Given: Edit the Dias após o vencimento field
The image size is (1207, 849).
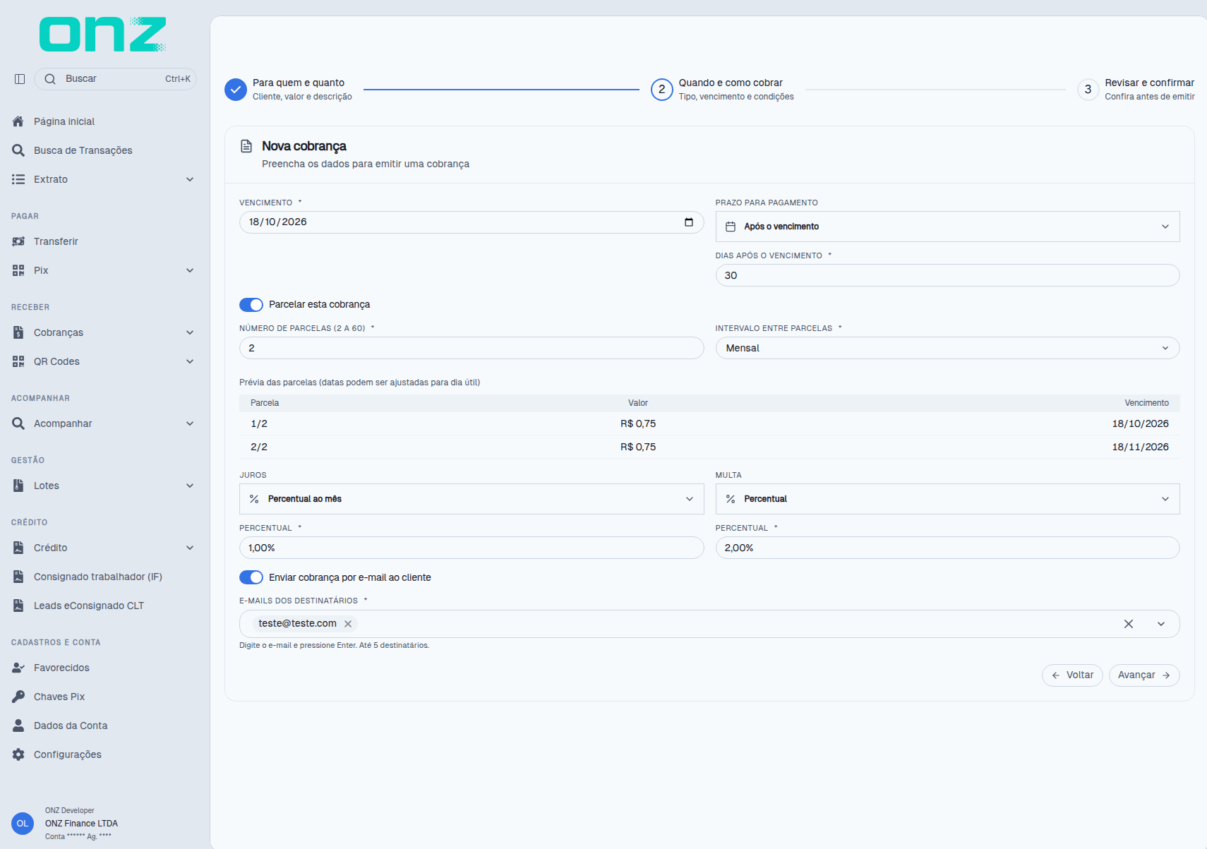Looking at the screenshot, I should click(947, 275).
